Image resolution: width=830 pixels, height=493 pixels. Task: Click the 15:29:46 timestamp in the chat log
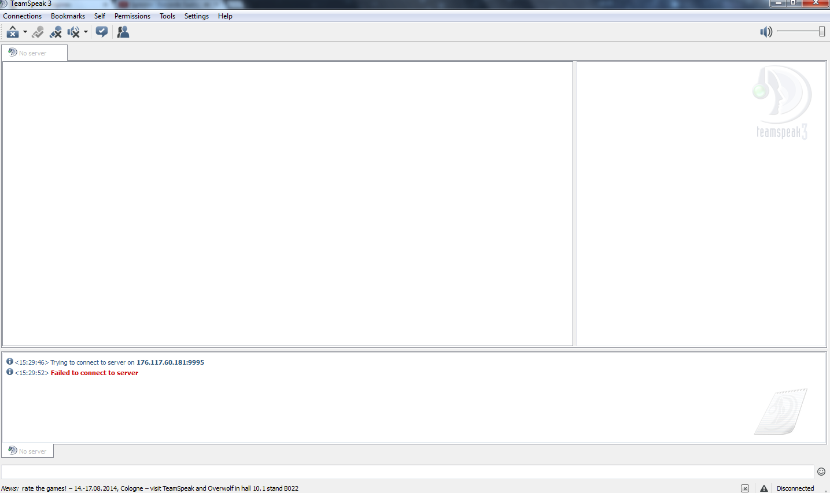[32, 362]
